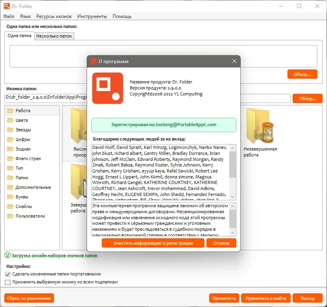Select the folder icon next to Тип
The image size is (327, 307).
(10, 168)
